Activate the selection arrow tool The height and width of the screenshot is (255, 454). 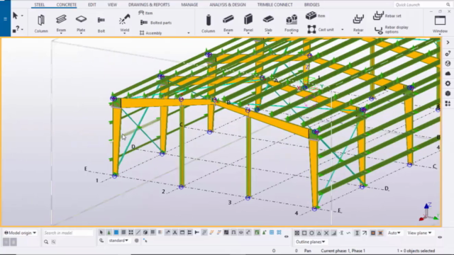(15, 16)
